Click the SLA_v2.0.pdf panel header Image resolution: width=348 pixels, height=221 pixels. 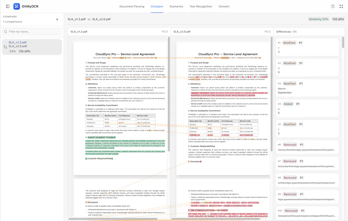pos(222,32)
